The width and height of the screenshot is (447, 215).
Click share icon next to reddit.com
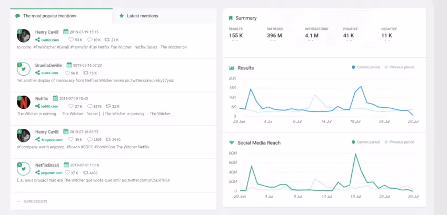click(37, 106)
